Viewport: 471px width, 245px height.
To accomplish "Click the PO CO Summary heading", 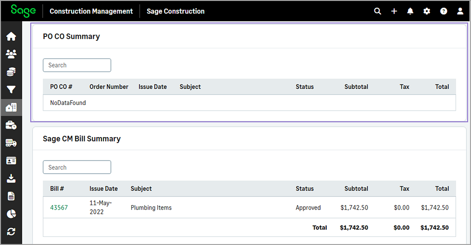I will point(71,36).
